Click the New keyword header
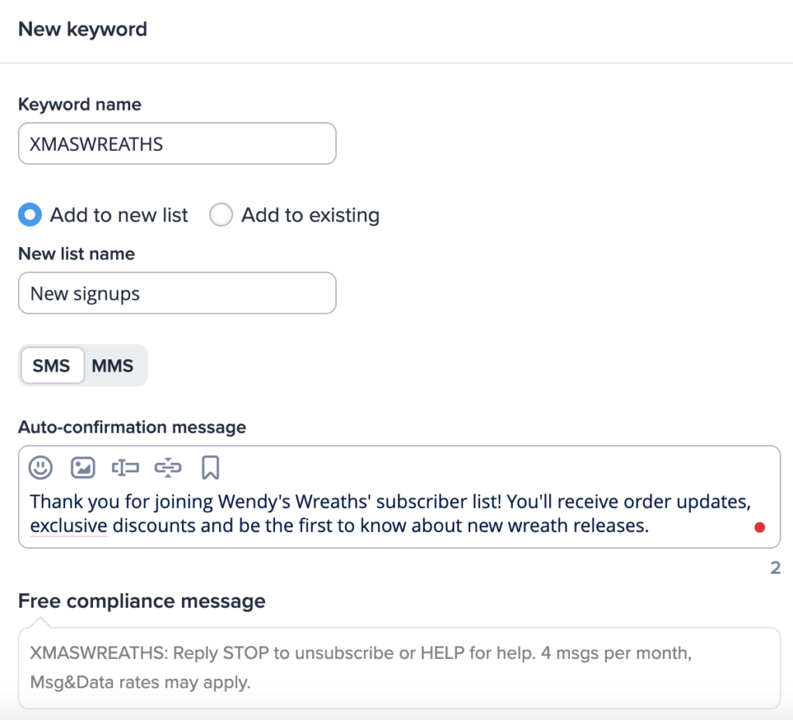The width and height of the screenshot is (793, 720). click(x=82, y=29)
